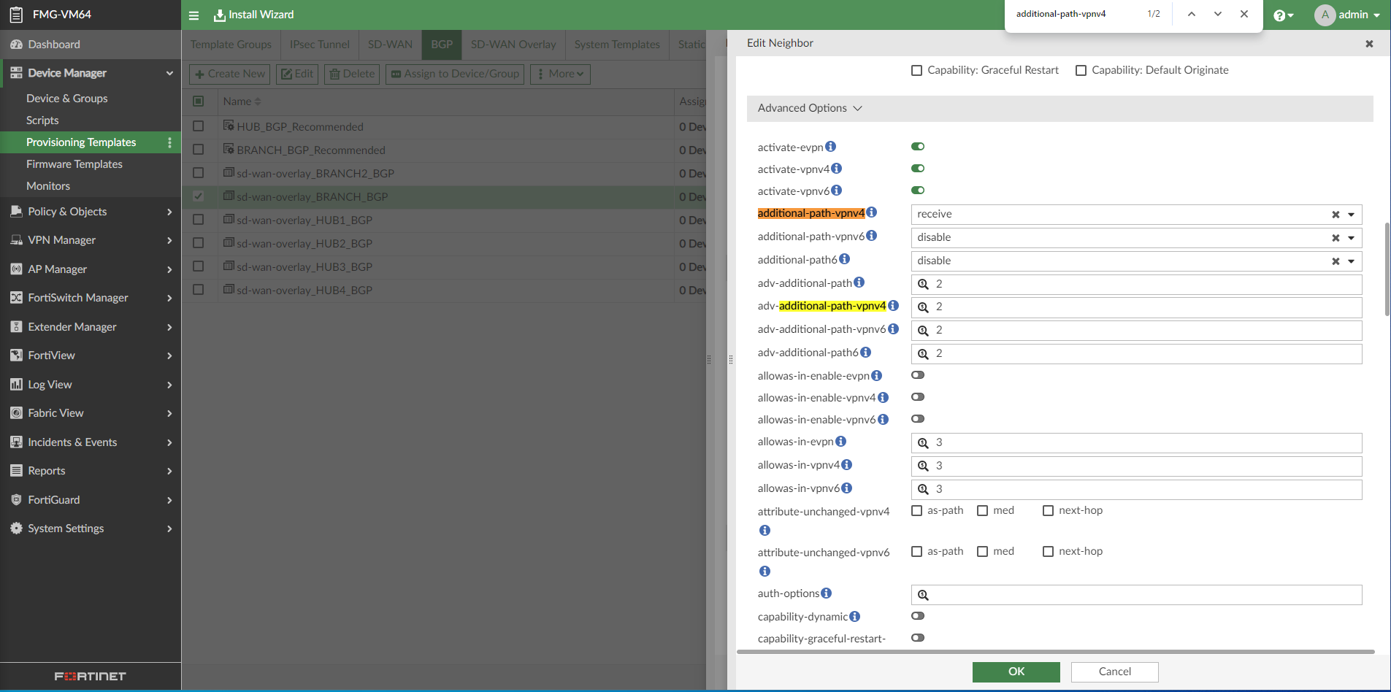
Task: Open System Settings
Action: point(66,528)
